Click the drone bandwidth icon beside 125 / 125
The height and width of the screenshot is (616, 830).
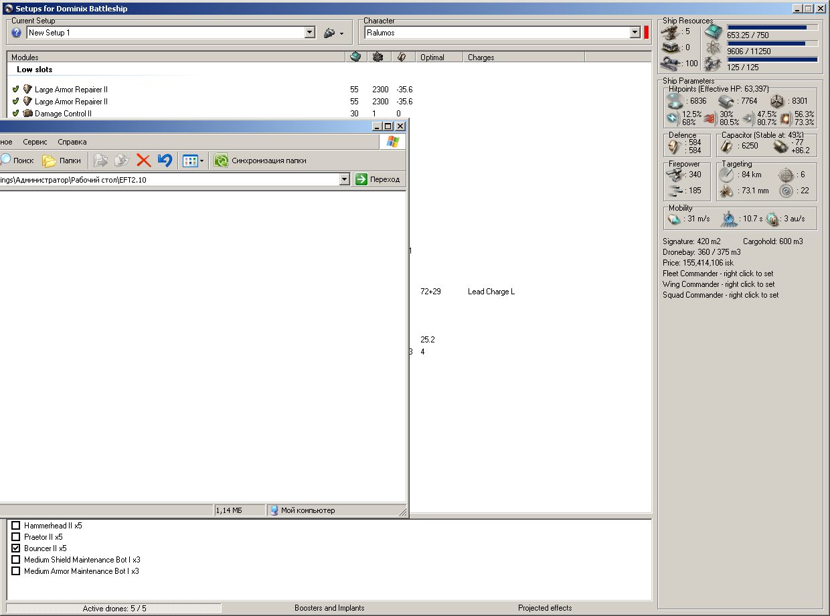[x=712, y=64]
